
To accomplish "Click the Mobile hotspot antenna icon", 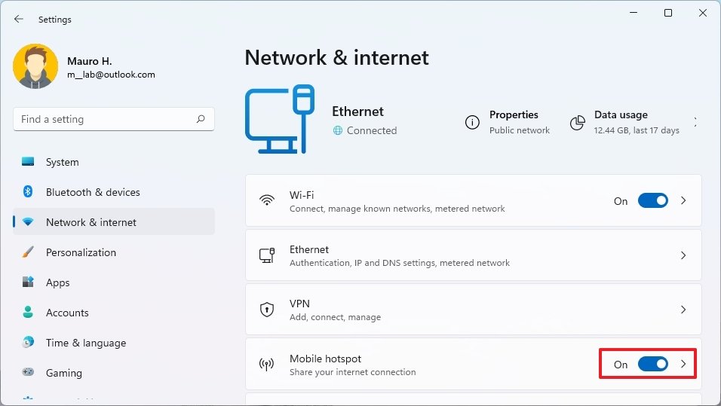I will click(266, 365).
